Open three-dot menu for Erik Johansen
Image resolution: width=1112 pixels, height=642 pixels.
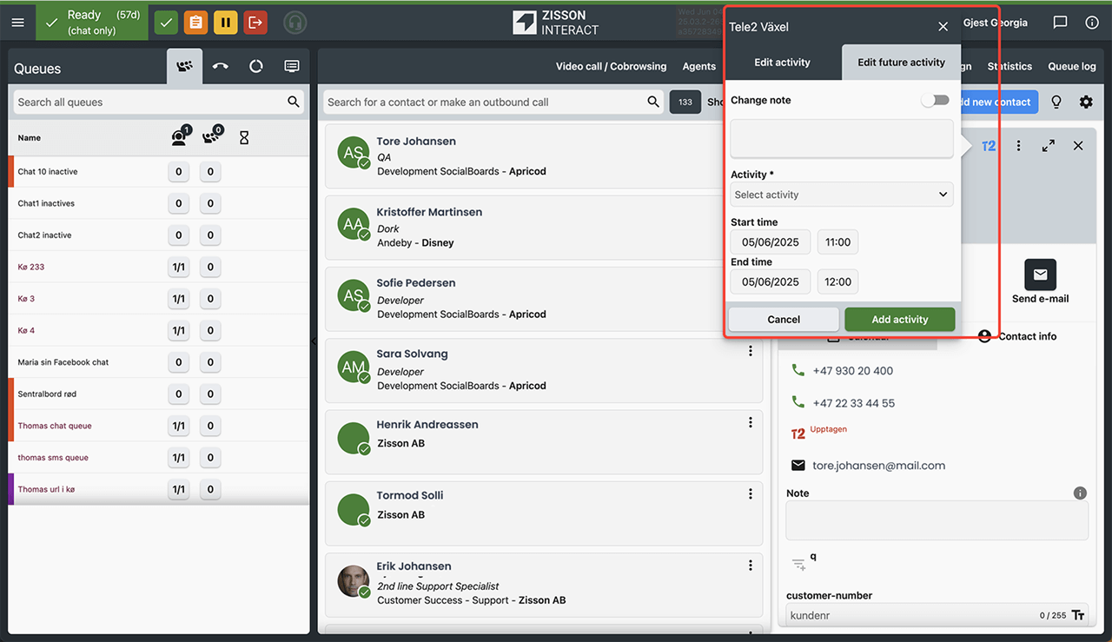tap(751, 565)
